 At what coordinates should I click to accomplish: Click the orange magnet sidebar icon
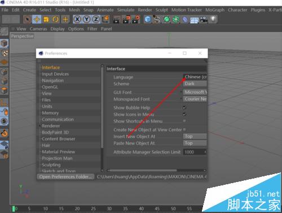click(5, 133)
